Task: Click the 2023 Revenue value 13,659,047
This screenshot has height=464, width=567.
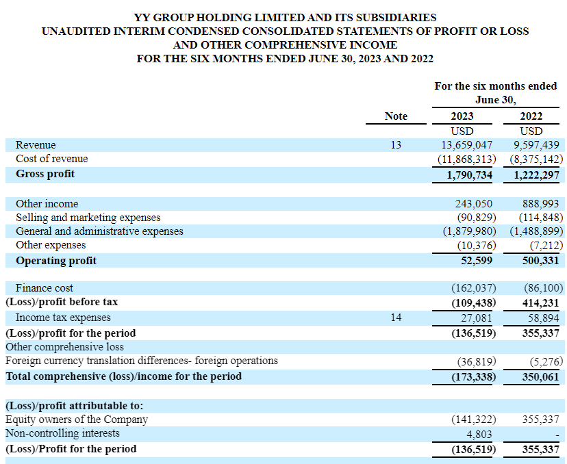Action: coord(466,145)
